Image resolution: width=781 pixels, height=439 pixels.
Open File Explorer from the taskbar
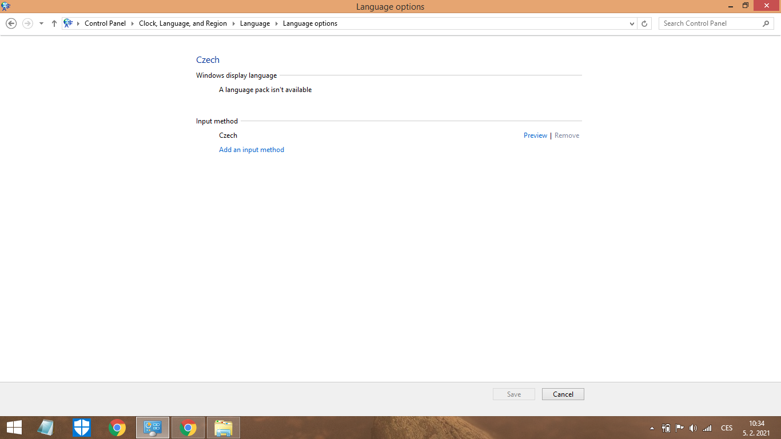(224, 428)
